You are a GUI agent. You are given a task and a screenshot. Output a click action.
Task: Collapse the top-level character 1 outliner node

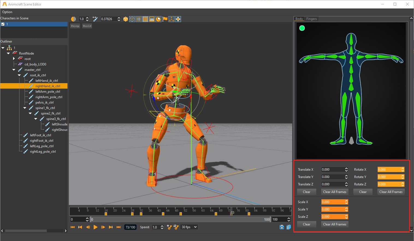(x=3, y=48)
